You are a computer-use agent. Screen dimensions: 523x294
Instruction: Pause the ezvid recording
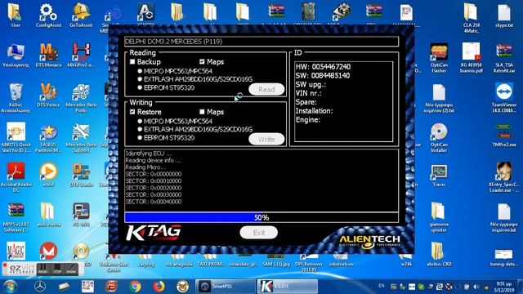(x=42, y=269)
